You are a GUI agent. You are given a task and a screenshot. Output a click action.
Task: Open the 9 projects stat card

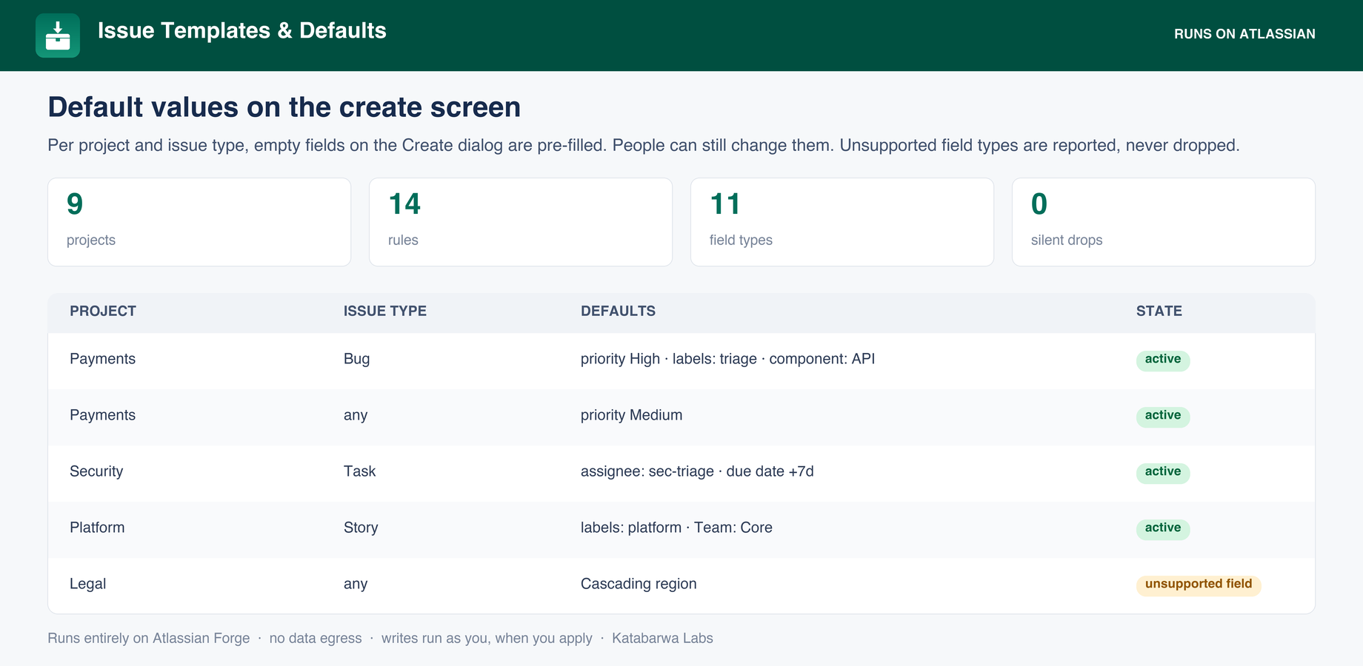(199, 222)
